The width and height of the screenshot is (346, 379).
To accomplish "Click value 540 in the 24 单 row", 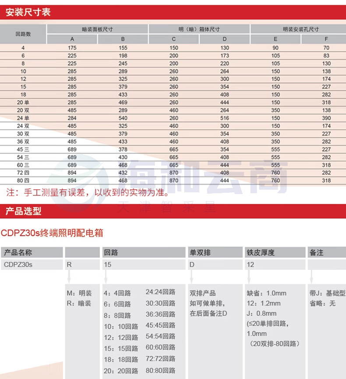I will 123,118.
